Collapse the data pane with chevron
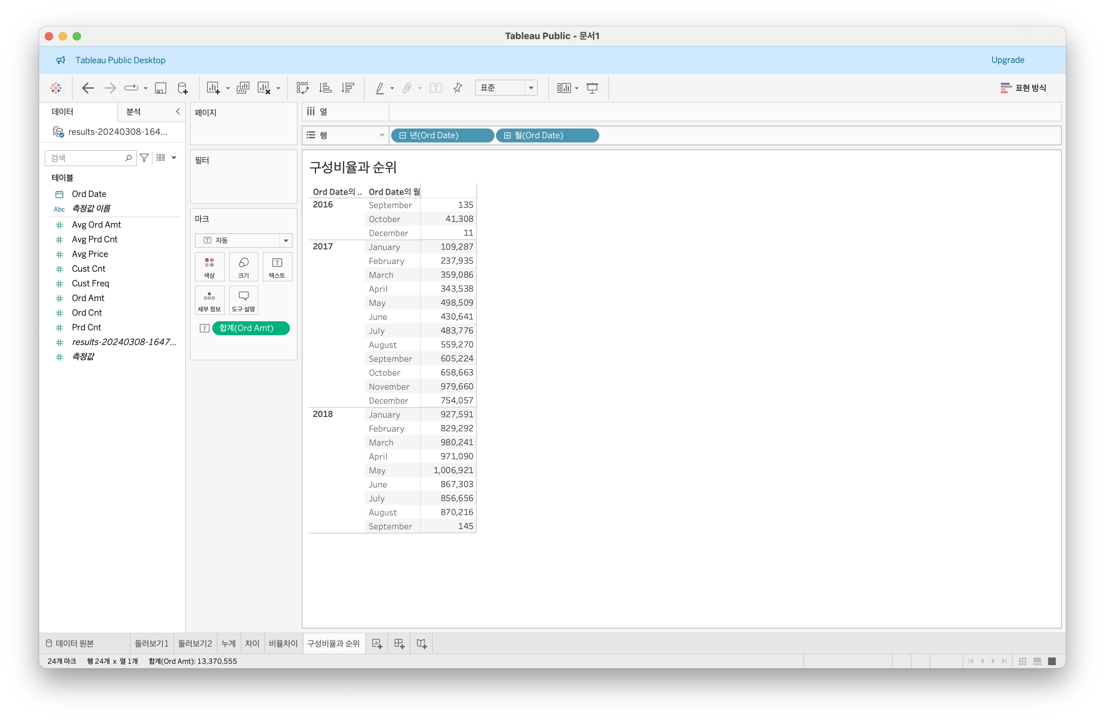Image resolution: width=1105 pixels, height=720 pixels. click(178, 111)
